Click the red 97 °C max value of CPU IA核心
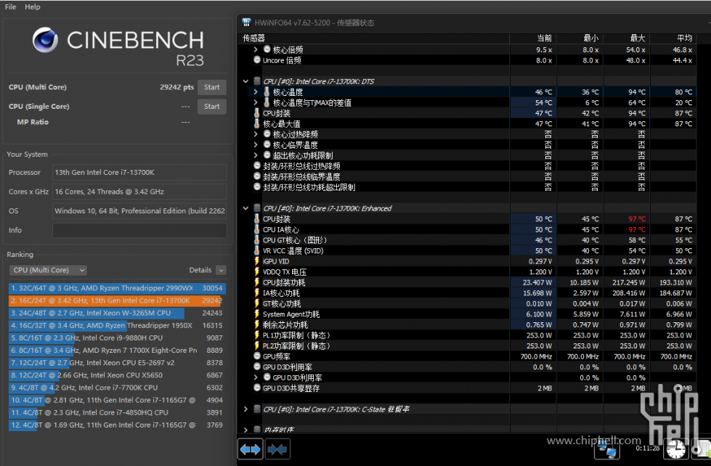The height and width of the screenshot is (466, 711). 637,229
